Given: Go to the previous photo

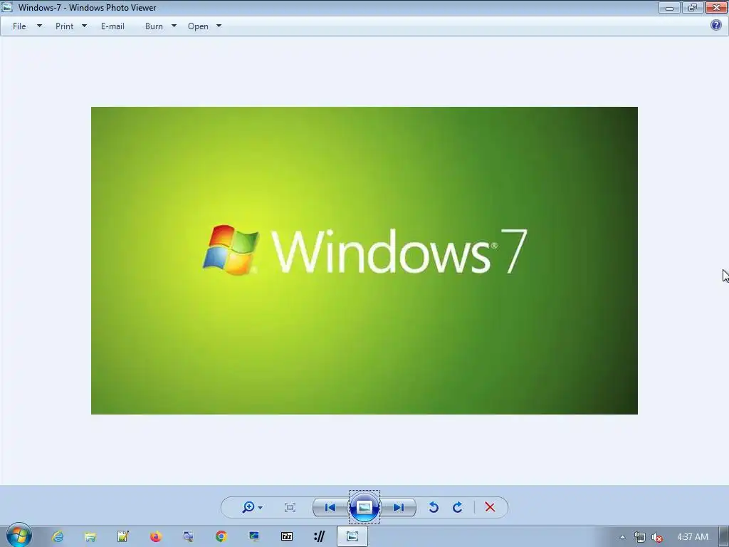Looking at the screenshot, I should pyautogui.click(x=330, y=507).
